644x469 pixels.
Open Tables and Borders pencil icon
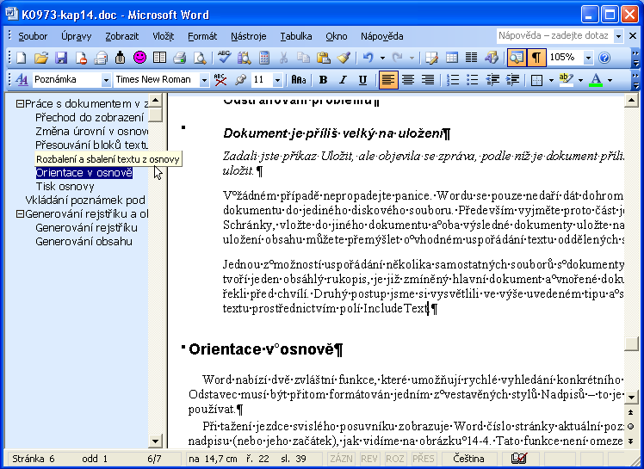pos(431,58)
